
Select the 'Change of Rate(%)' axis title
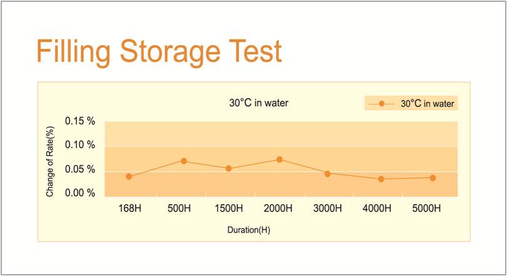point(50,161)
